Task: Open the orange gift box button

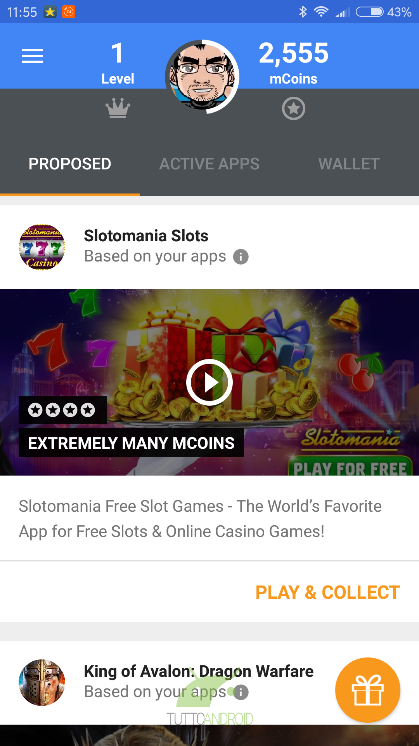Action: pyautogui.click(x=368, y=690)
